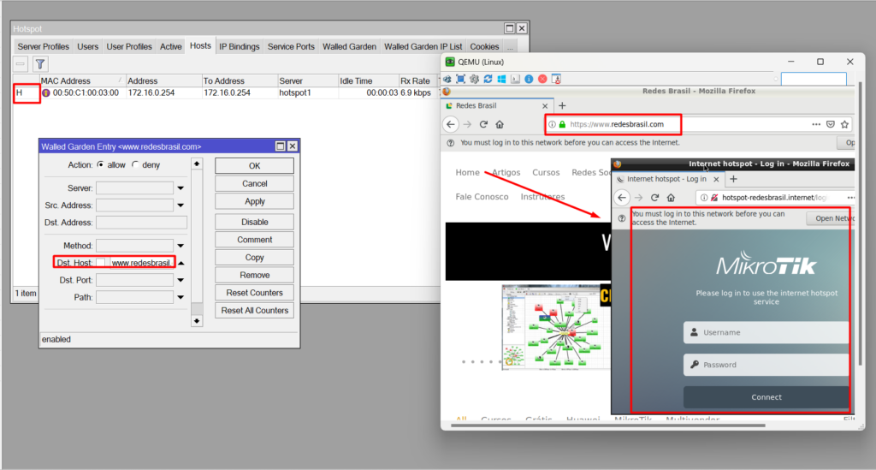Image resolution: width=876 pixels, height=470 pixels.
Task: Open the Walled Garden IP List tab
Action: click(x=423, y=46)
